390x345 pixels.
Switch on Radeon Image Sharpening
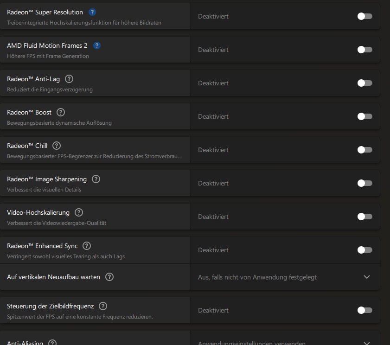pyautogui.click(x=365, y=183)
